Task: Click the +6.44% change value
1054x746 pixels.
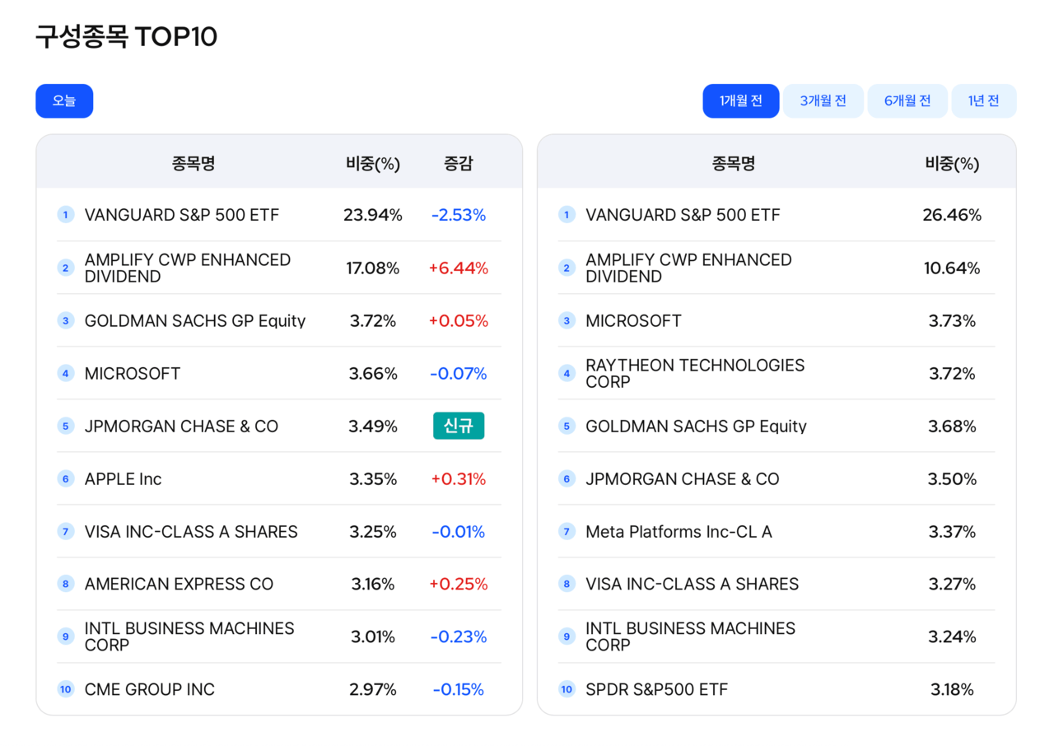Action: [x=459, y=268]
